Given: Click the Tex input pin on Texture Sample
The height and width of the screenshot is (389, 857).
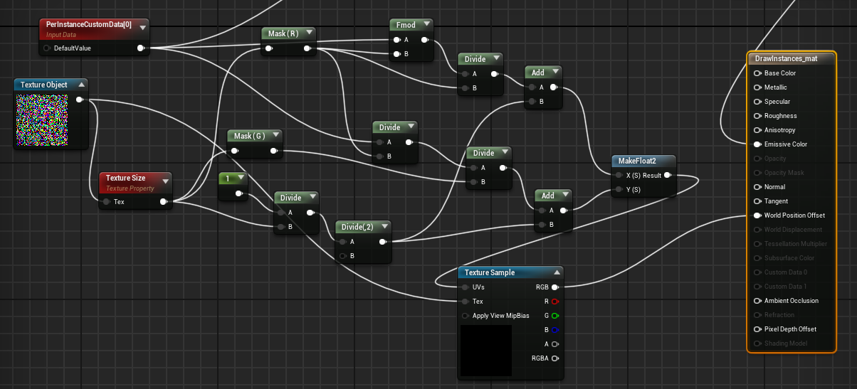Looking at the screenshot, I should coord(466,302).
